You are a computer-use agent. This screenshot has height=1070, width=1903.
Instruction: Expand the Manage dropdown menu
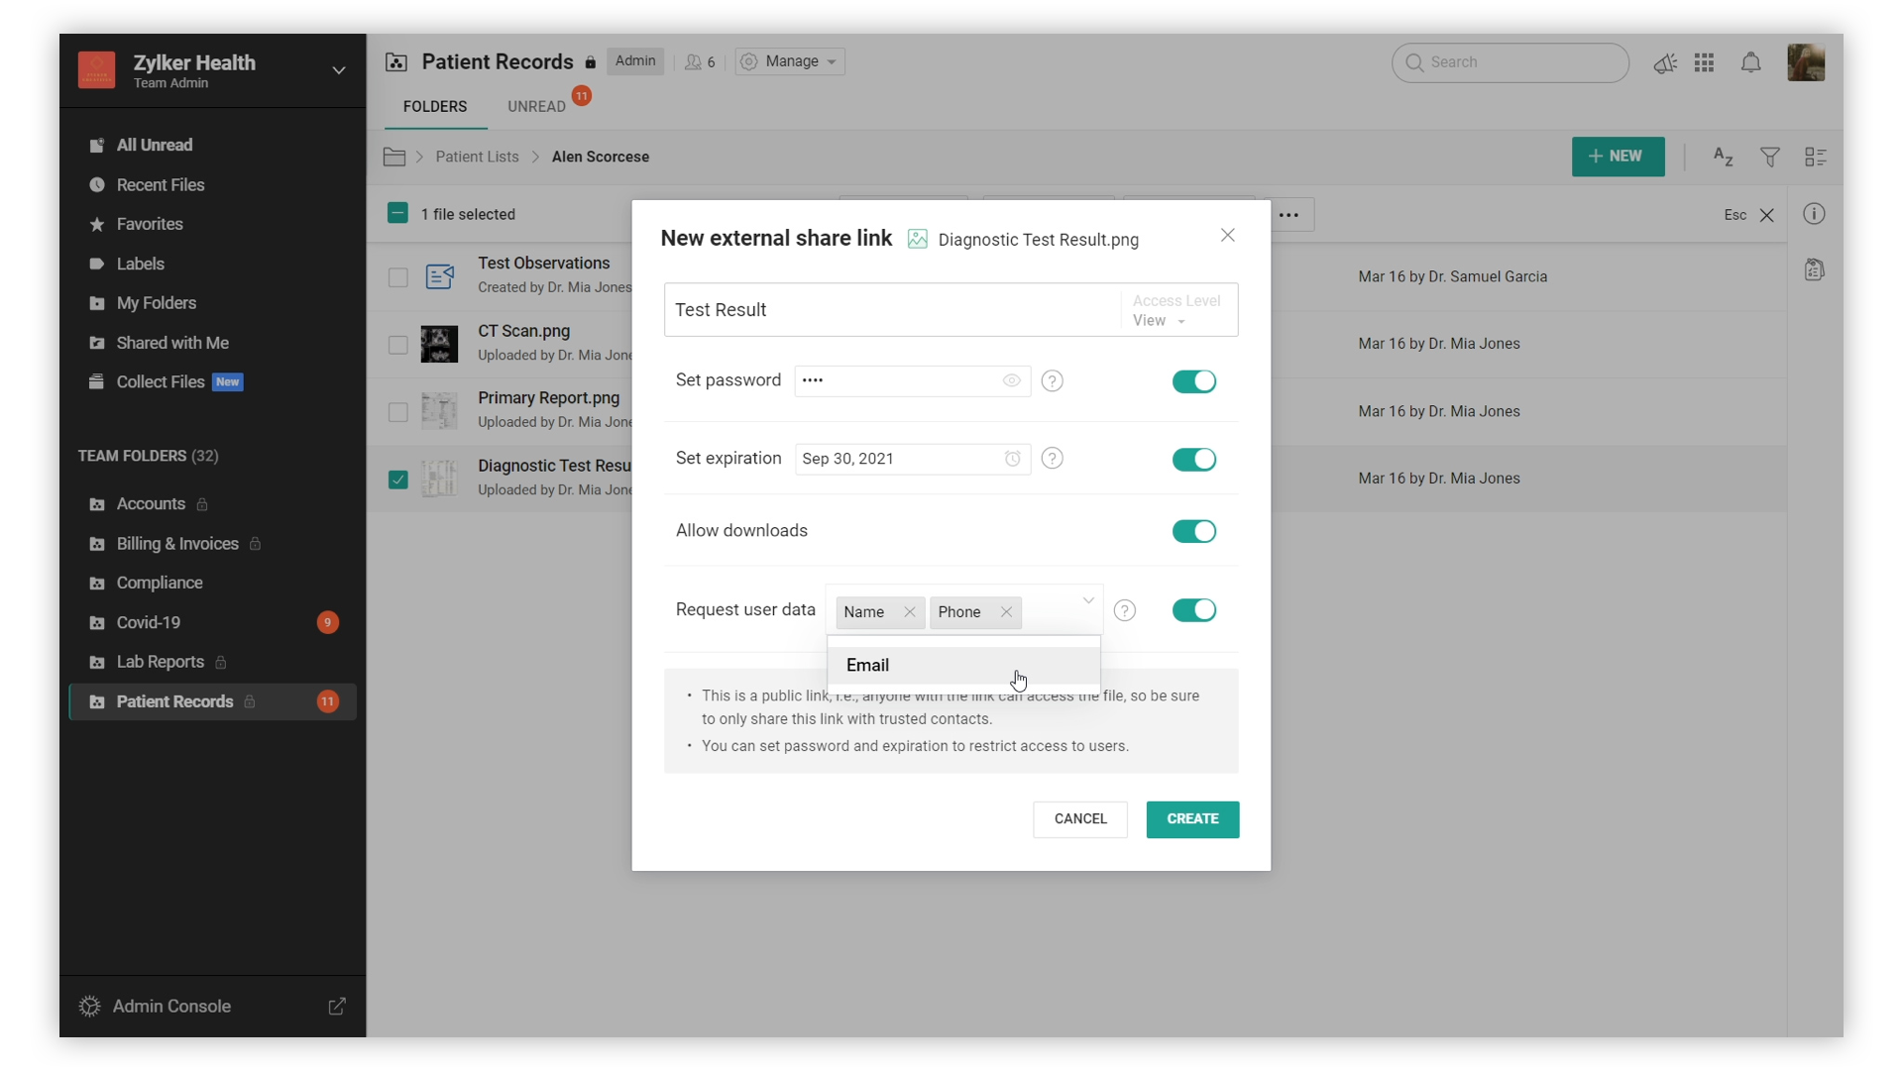790,61
